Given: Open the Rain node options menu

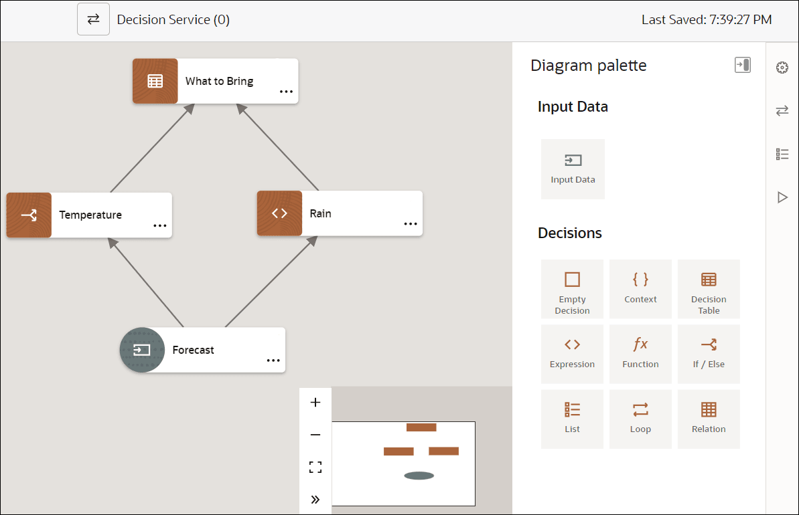Looking at the screenshot, I should [411, 225].
